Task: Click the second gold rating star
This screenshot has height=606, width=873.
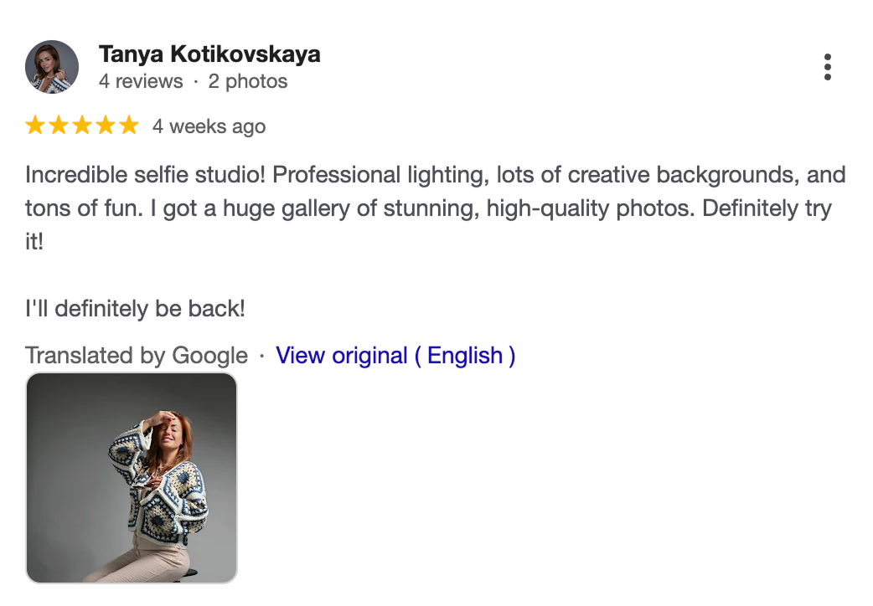Action: coord(59,126)
